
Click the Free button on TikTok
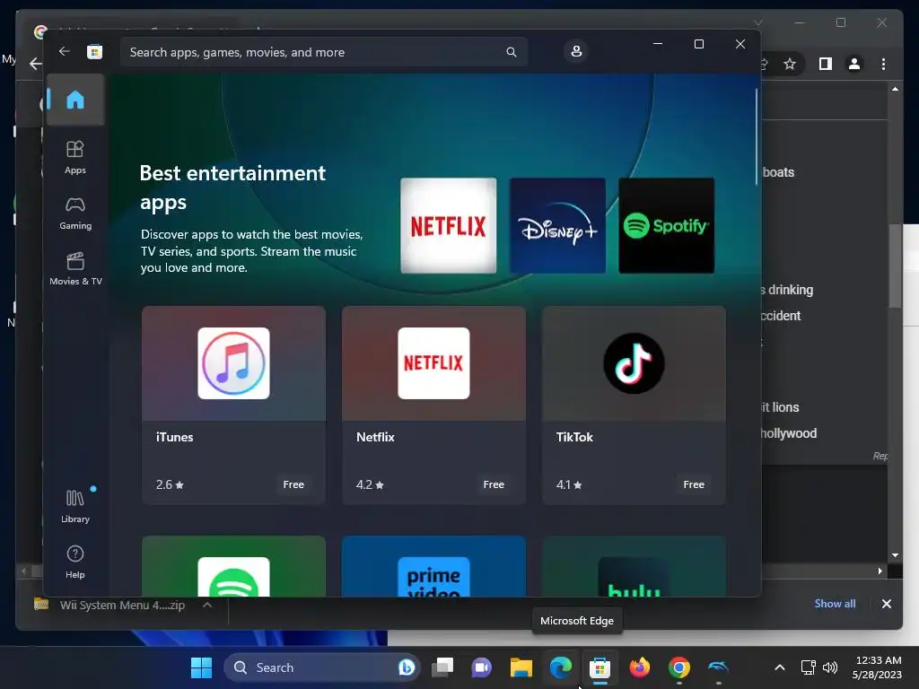coord(694,484)
